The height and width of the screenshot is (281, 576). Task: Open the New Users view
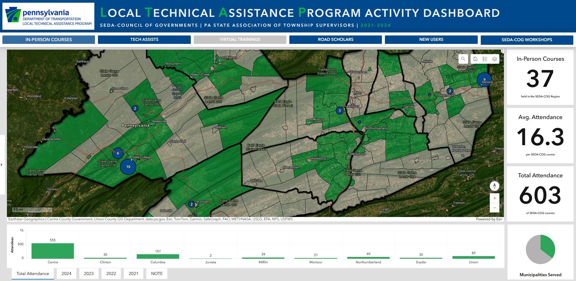pyautogui.click(x=431, y=40)
